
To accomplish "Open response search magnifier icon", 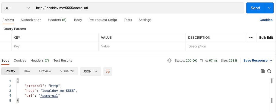I will click(269, 71).
